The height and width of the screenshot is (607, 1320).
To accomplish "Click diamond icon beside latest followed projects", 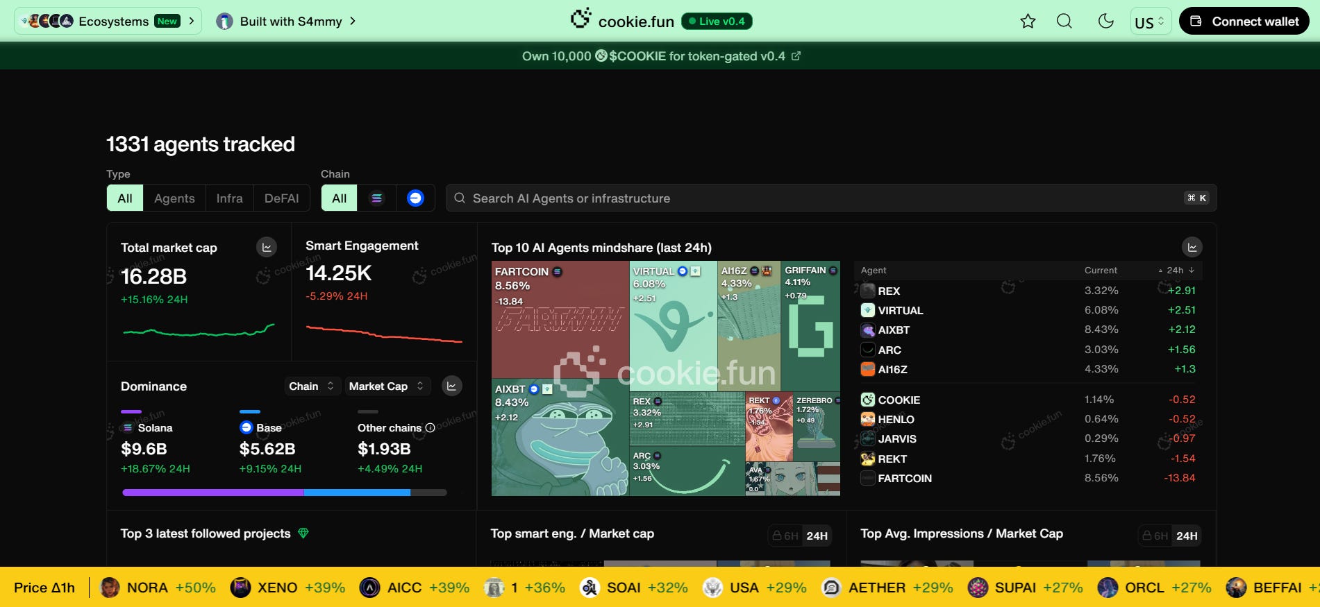I will 303,533.
